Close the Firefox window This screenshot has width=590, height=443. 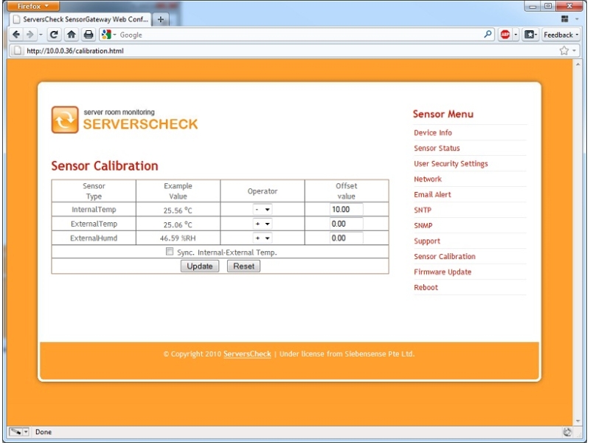(569, 6)
